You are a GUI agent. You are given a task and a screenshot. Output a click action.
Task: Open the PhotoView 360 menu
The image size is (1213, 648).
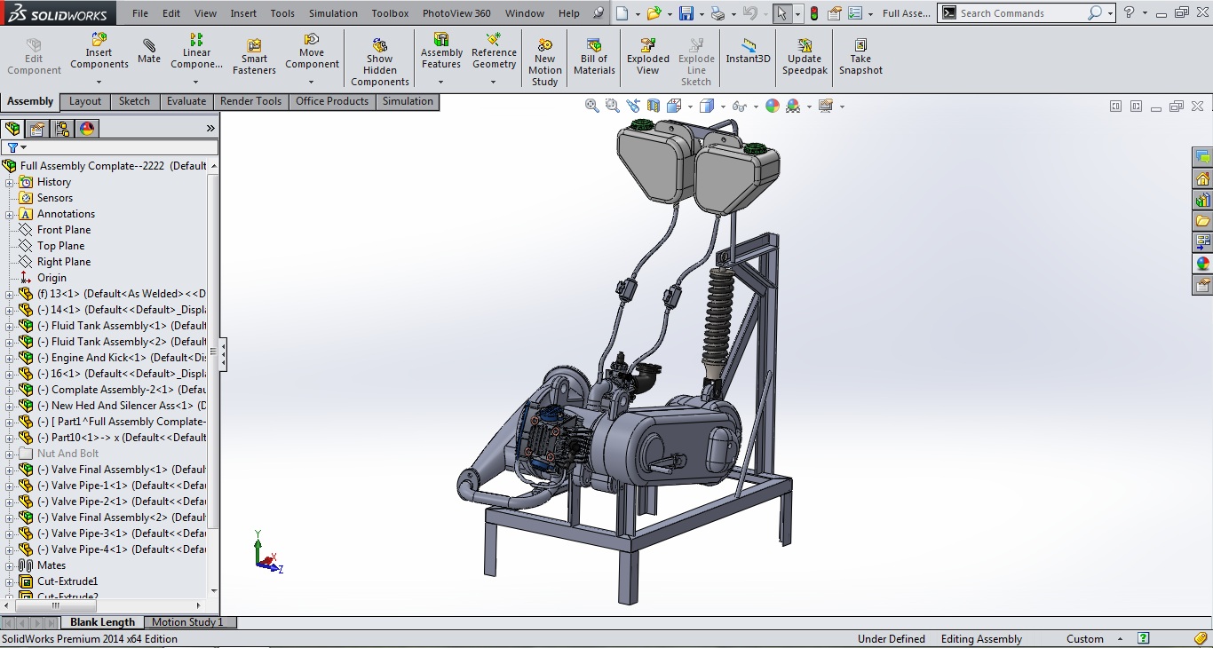pos(456,13)
